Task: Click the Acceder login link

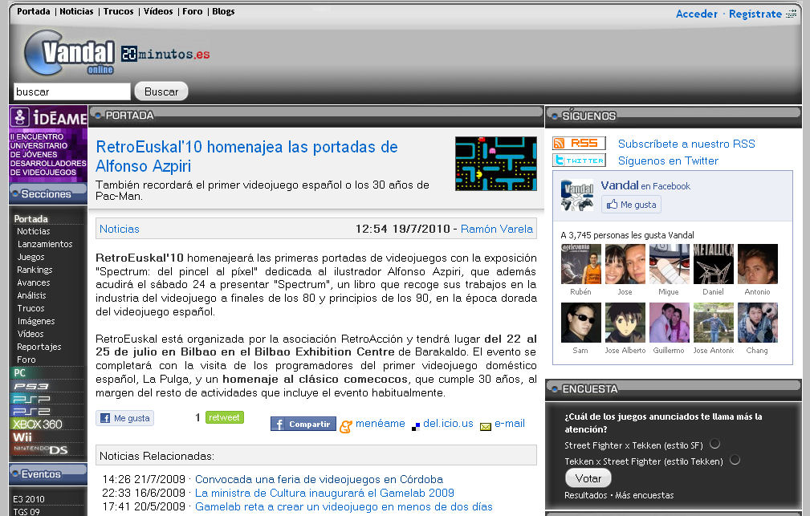Action: 696,14
